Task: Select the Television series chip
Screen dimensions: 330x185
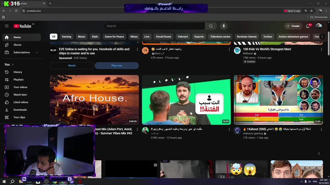Action: click(220, 36)
